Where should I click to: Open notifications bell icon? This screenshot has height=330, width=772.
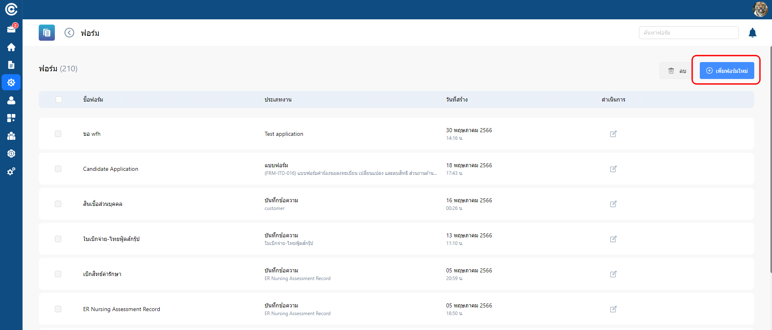[x=752, y=33]
